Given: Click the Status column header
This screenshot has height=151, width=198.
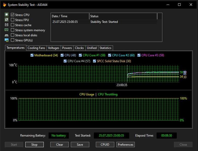Looking at the screenshot, I should point(123,16).
